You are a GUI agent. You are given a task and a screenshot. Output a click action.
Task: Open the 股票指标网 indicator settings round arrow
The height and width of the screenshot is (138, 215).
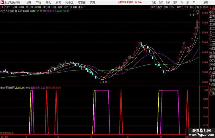tap(1, 88)
